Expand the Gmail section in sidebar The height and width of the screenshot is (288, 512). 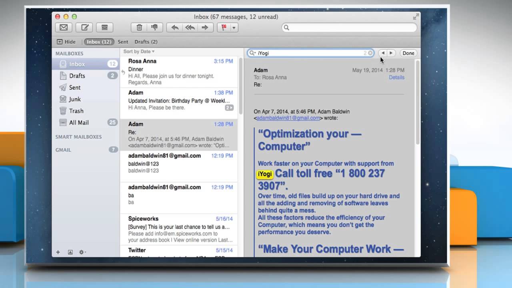point(63,150)
